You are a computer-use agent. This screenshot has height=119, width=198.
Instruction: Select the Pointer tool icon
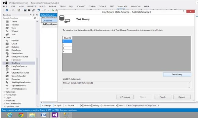click(x=7, y=41)
